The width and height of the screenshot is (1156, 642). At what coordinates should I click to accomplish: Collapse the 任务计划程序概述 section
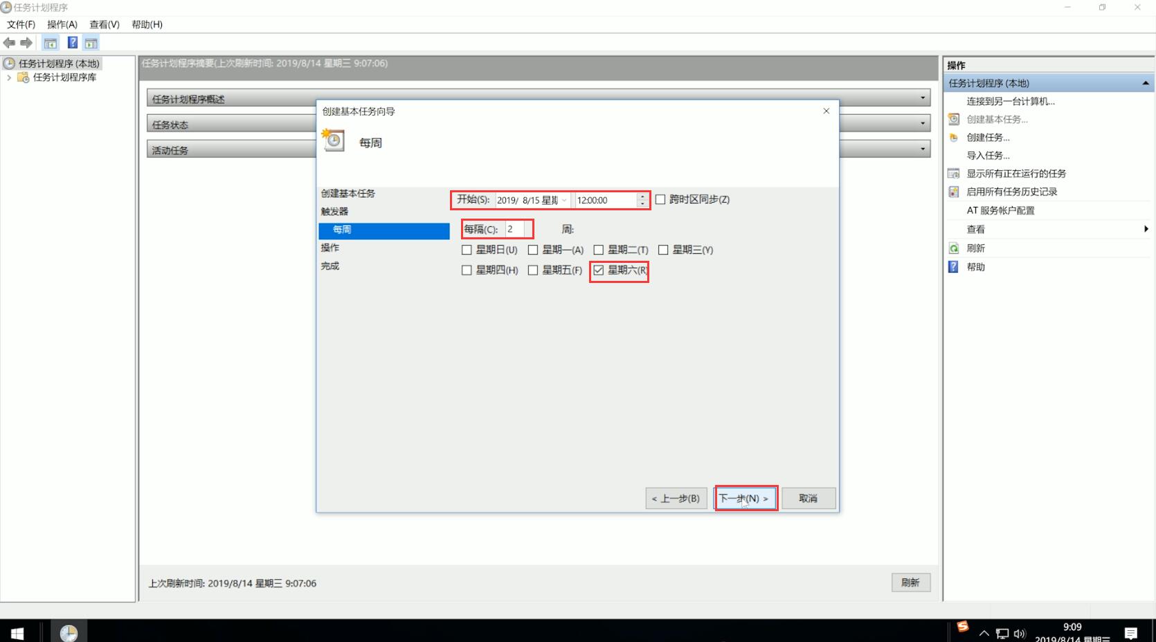(923, 98)
